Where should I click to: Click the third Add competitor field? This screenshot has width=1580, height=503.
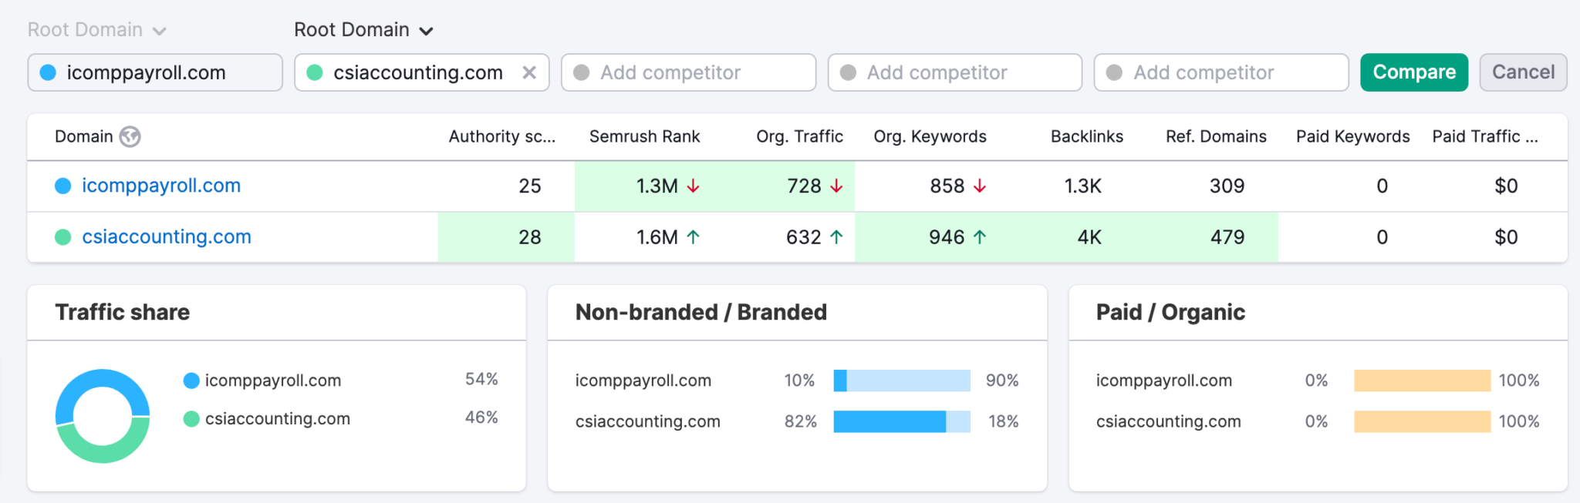click(1221, 72)
